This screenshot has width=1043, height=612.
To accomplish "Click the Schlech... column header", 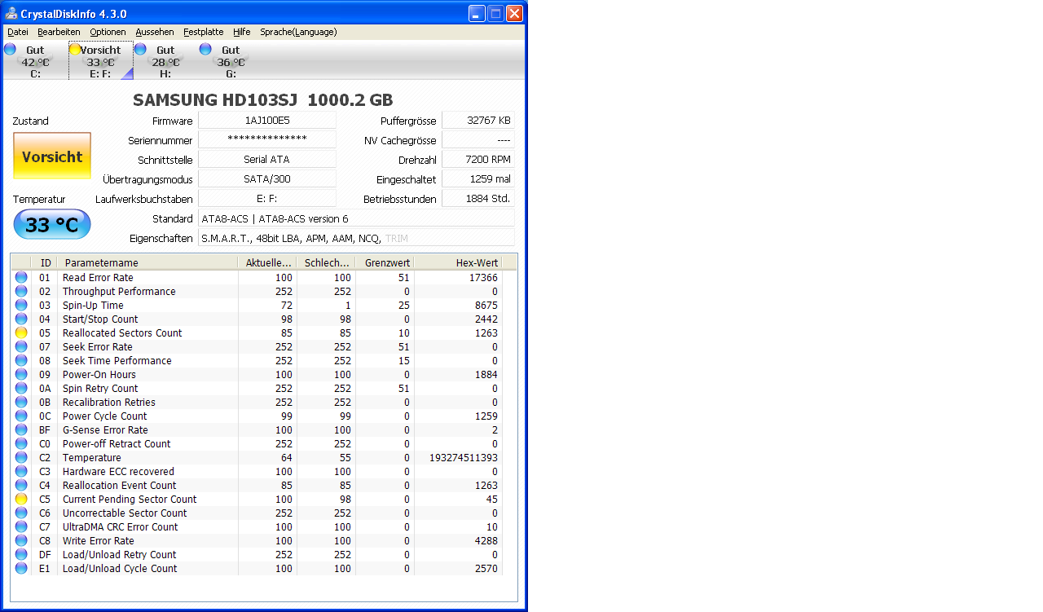I will tap(326, 263).
